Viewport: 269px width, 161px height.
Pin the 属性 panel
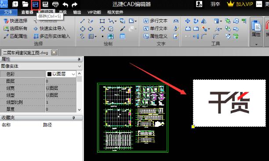click(x=79, y=59)
